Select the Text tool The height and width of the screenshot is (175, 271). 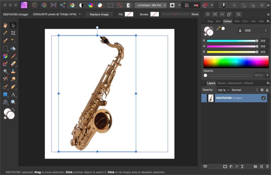13,95
